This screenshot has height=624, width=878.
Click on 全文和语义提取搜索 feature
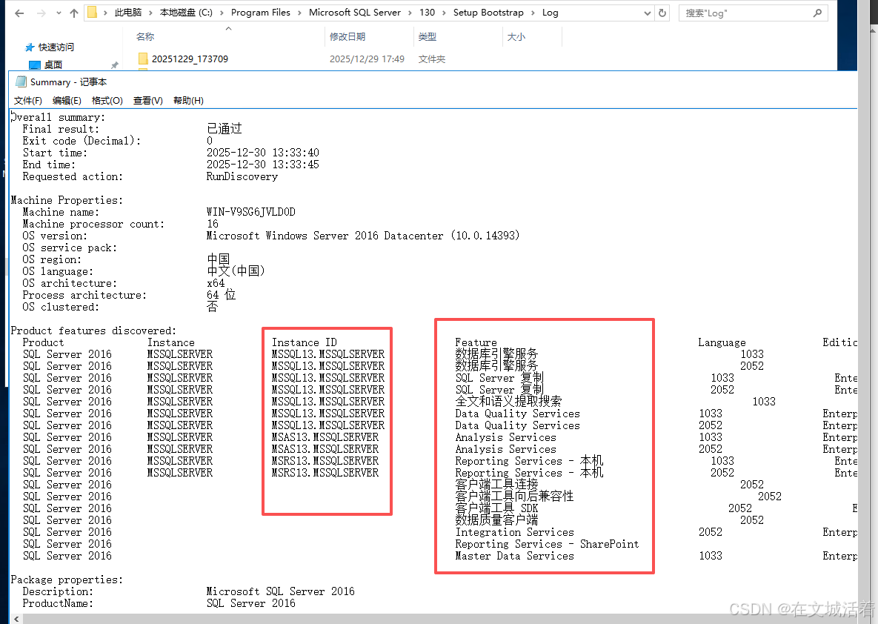tap(508, 401)
